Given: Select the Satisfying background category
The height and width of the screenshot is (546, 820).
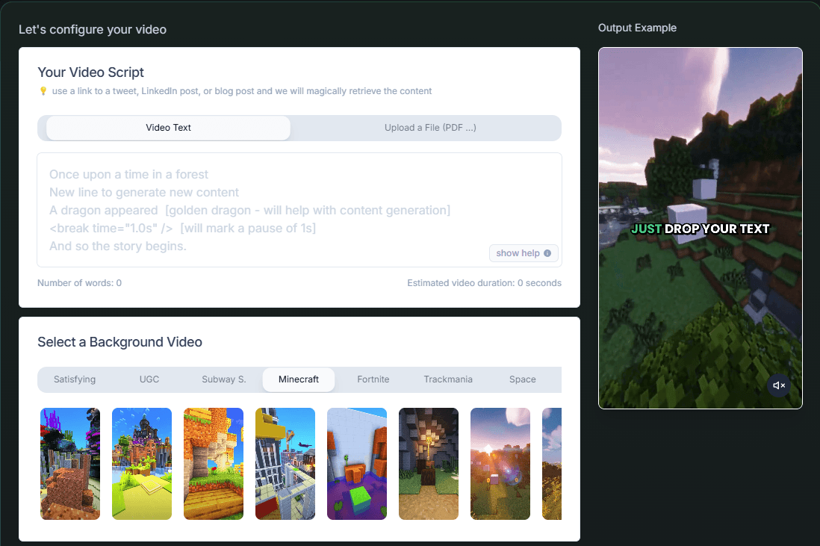Looking at the screenshot, I should tap(75, 379).
